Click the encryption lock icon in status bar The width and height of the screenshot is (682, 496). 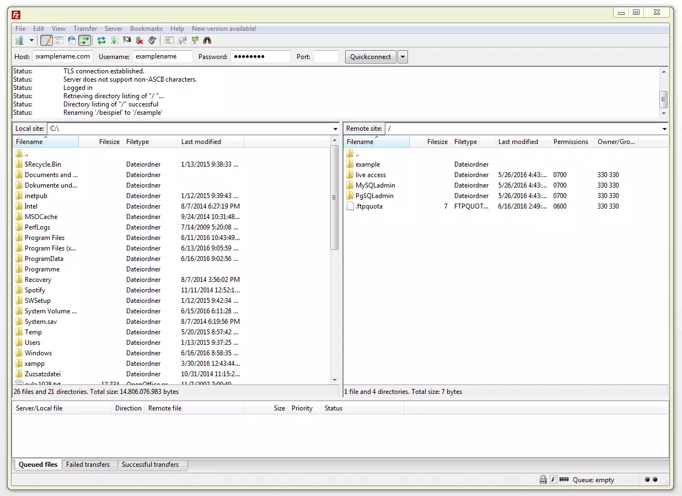click(x=543, y=479)
